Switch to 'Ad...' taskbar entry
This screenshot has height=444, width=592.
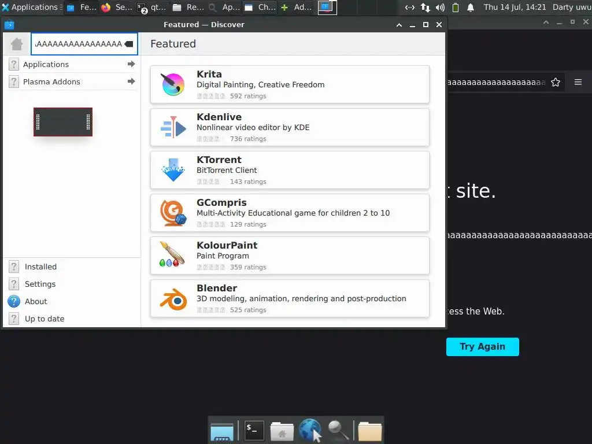296,7
